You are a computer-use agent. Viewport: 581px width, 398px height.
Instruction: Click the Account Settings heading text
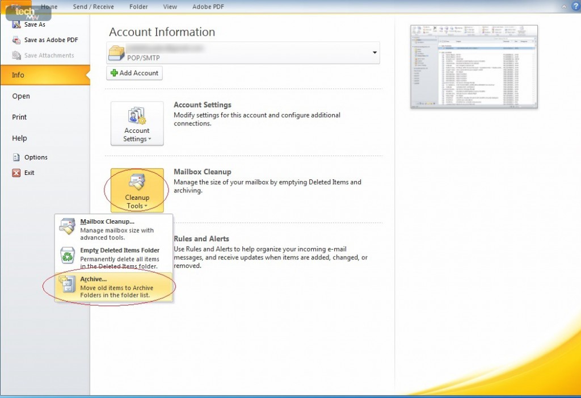coord(203,105)
